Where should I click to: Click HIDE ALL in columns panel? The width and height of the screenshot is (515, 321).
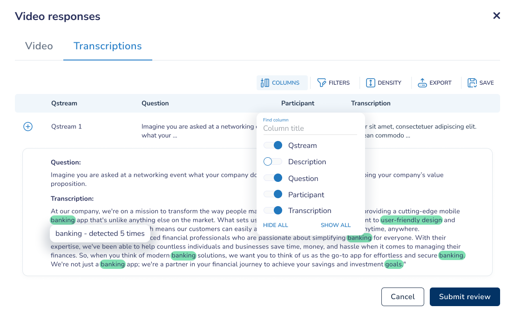click(276, 225)
